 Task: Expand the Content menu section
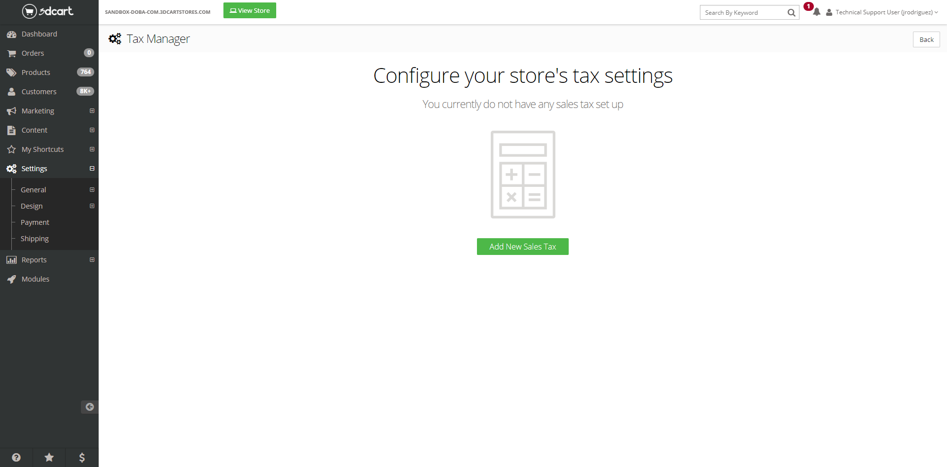point(92,130)
